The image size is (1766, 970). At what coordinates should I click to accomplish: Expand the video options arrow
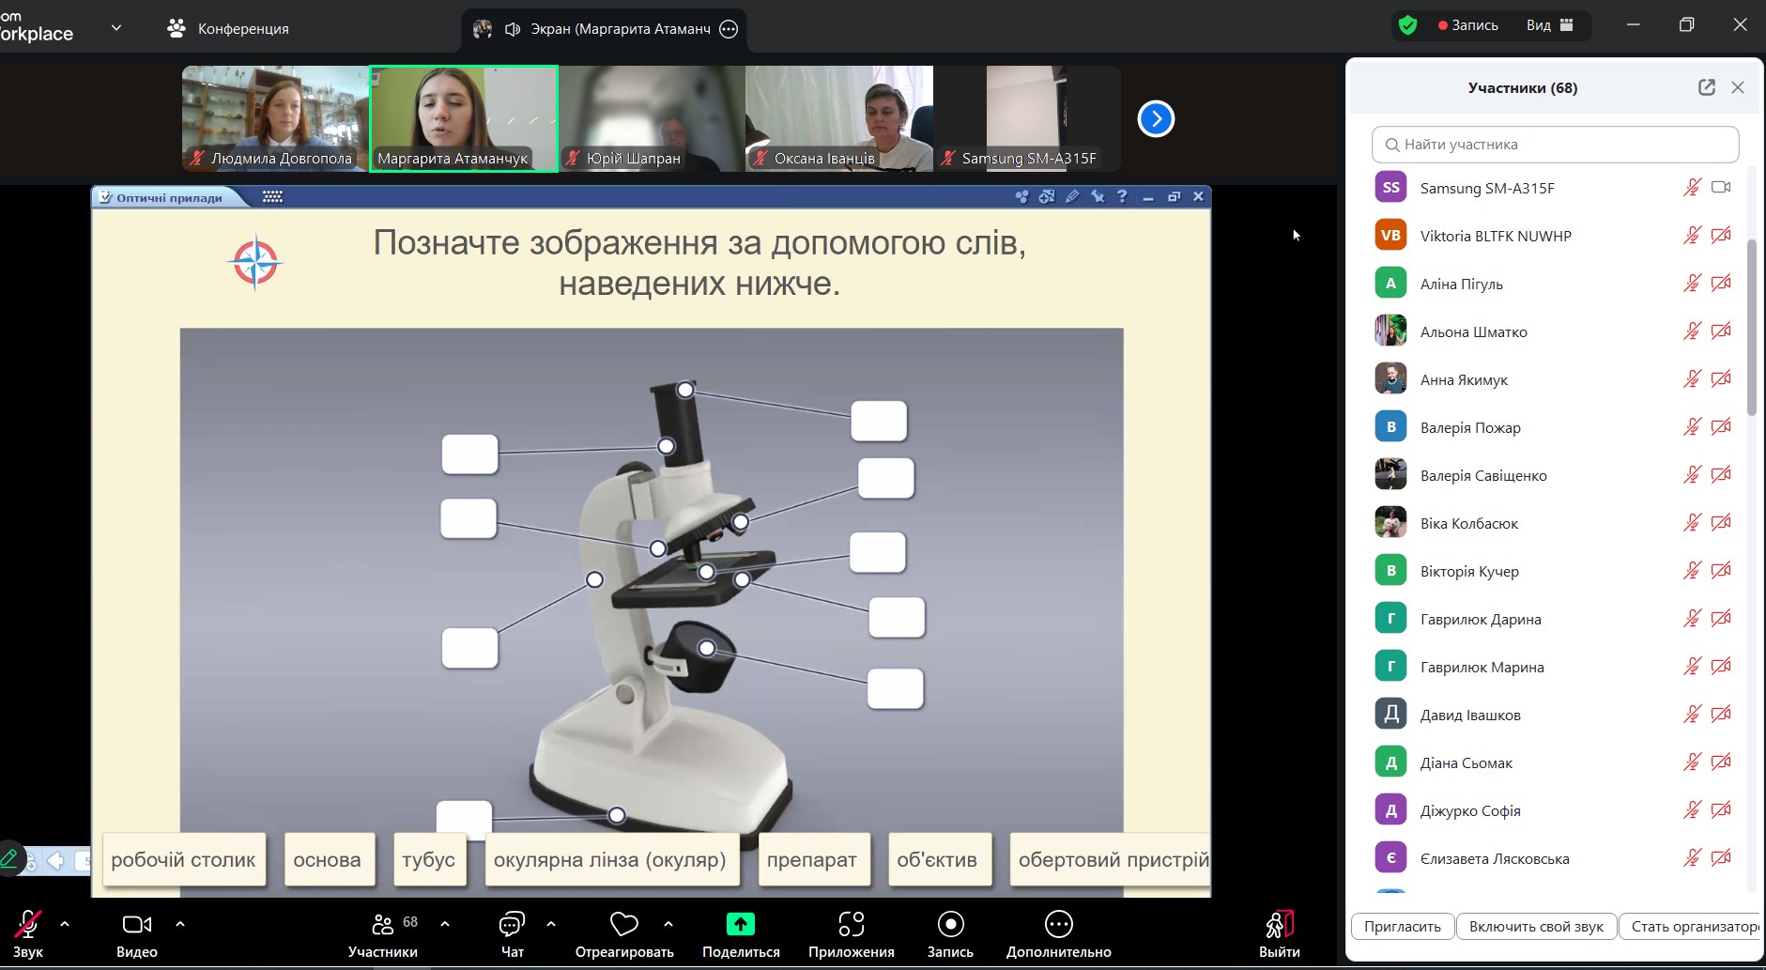point(180,924)
